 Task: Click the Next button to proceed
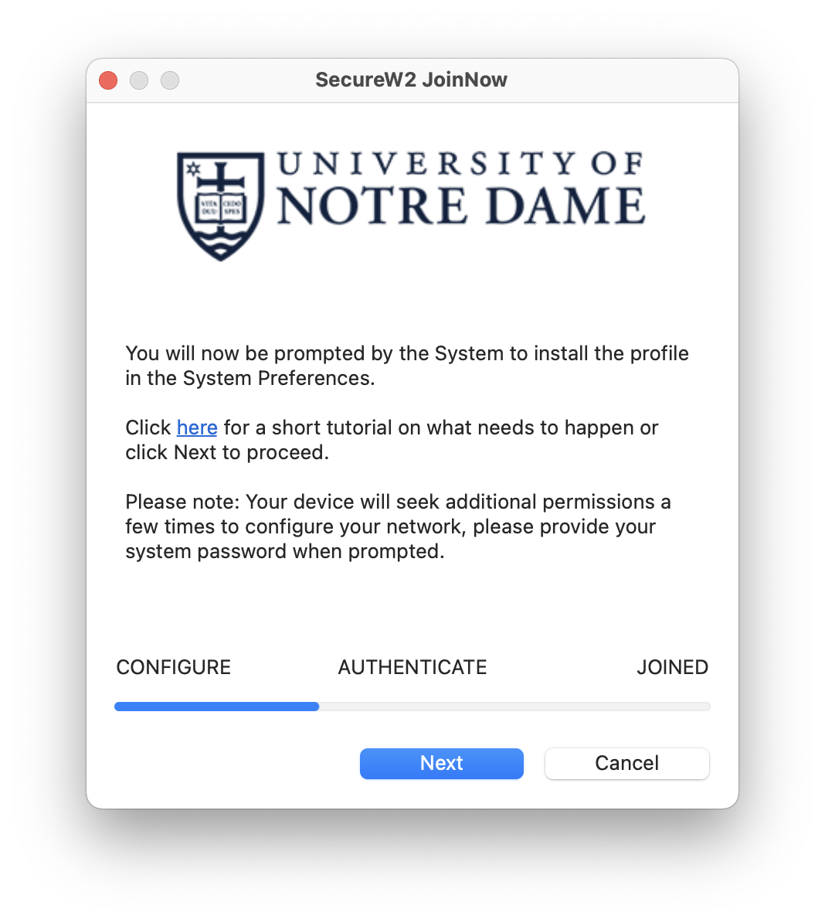pos(441,763)
